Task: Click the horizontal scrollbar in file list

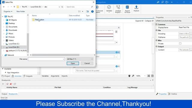Action: 56,55
